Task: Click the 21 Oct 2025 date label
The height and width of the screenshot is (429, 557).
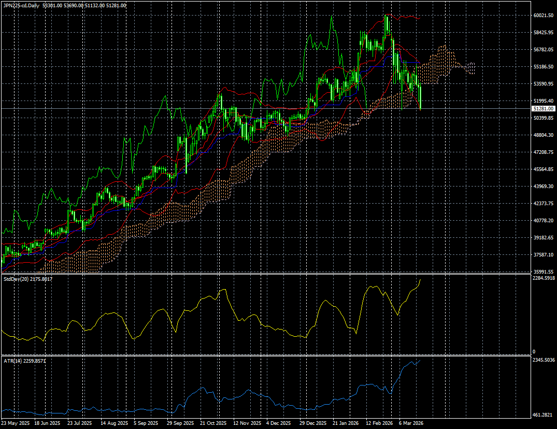Action: pos(214,423)
